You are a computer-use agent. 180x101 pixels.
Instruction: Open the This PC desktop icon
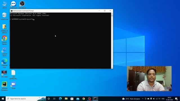tap(4, 4)
